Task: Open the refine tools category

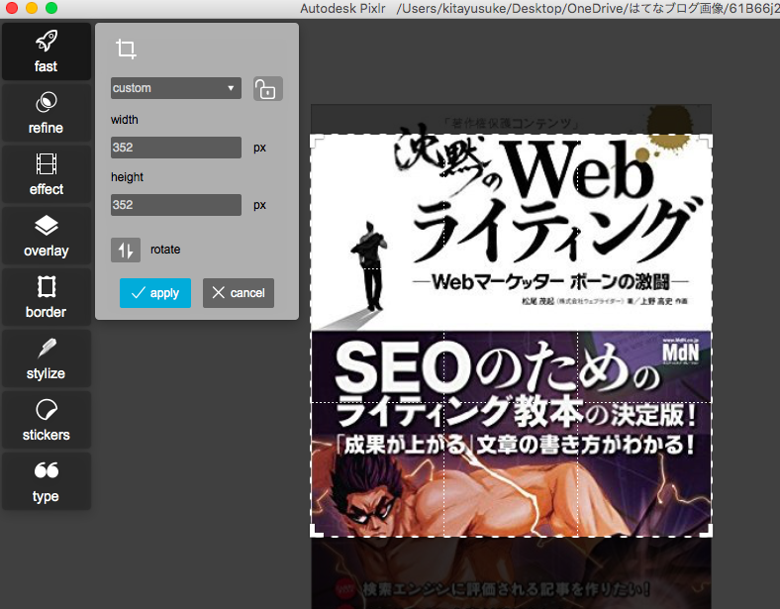Action: (47, 113)
